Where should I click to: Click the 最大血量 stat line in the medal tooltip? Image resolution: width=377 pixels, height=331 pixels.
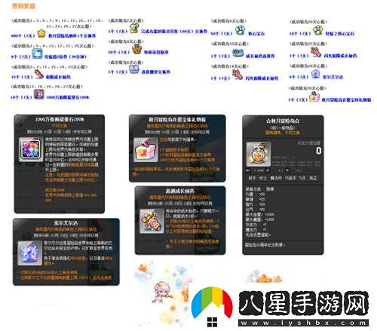[x=260, y=214]
